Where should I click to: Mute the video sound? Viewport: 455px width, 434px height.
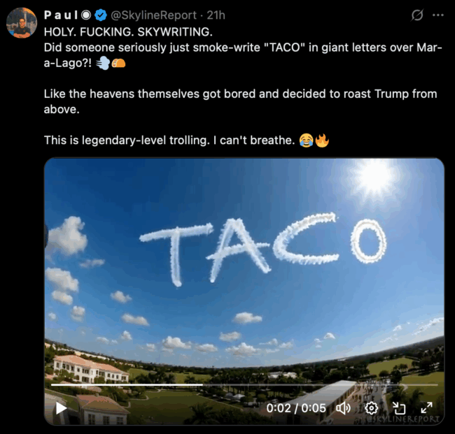point(343,407)
